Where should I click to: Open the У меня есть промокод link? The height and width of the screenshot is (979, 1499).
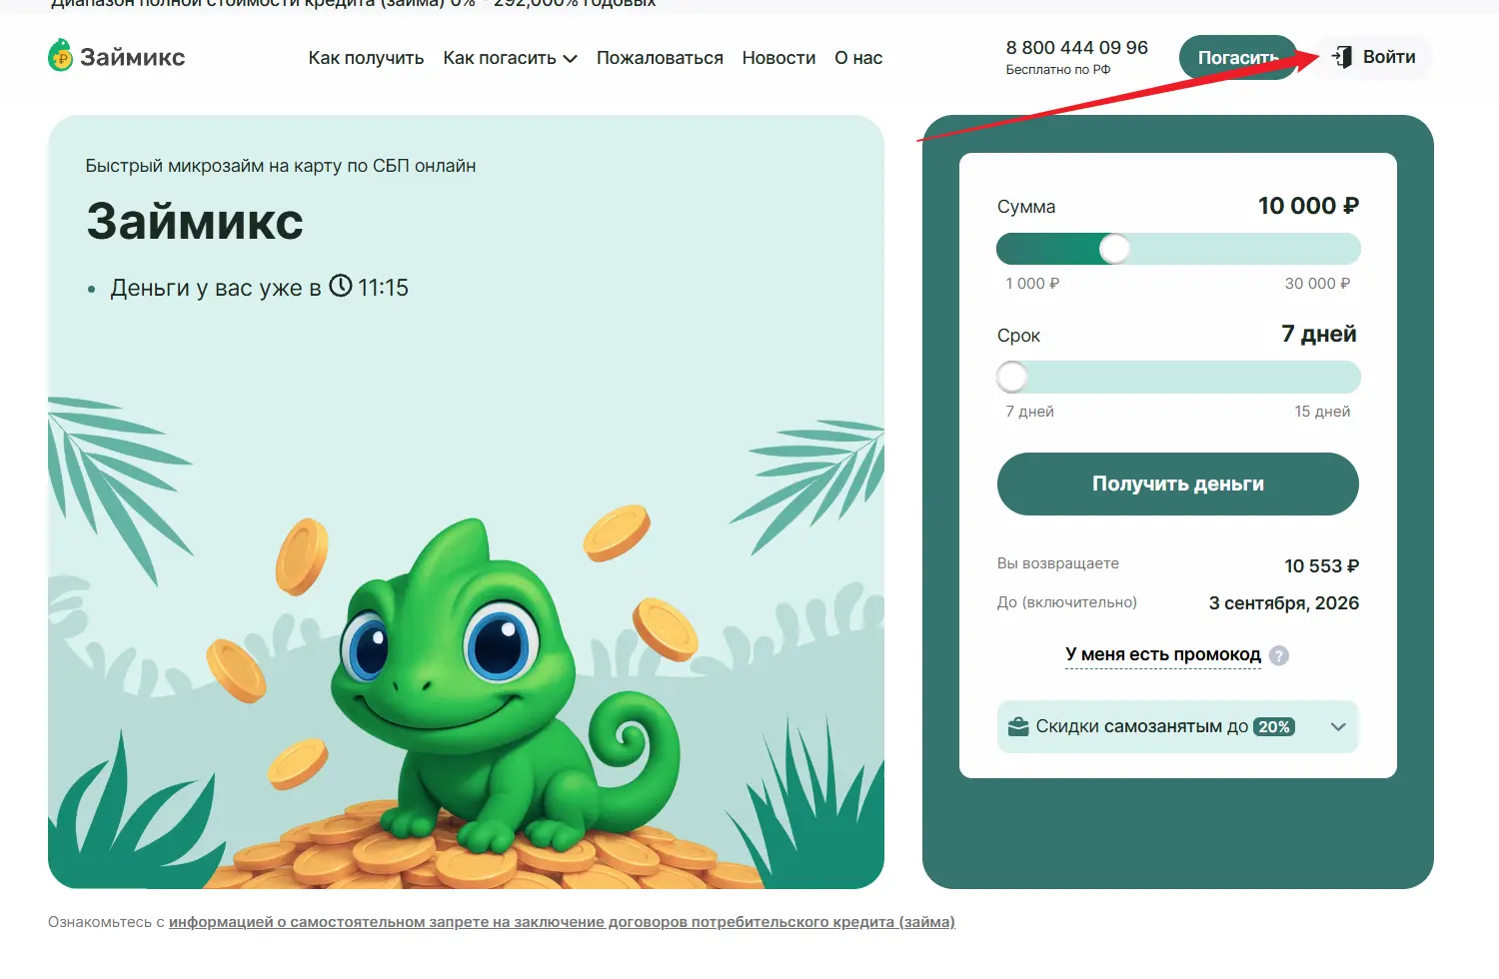[1163, 654]
